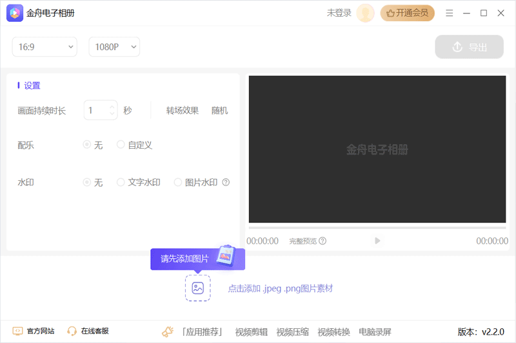
Task: Click the random transition effect setting
Action: click(x=219, y=111)
